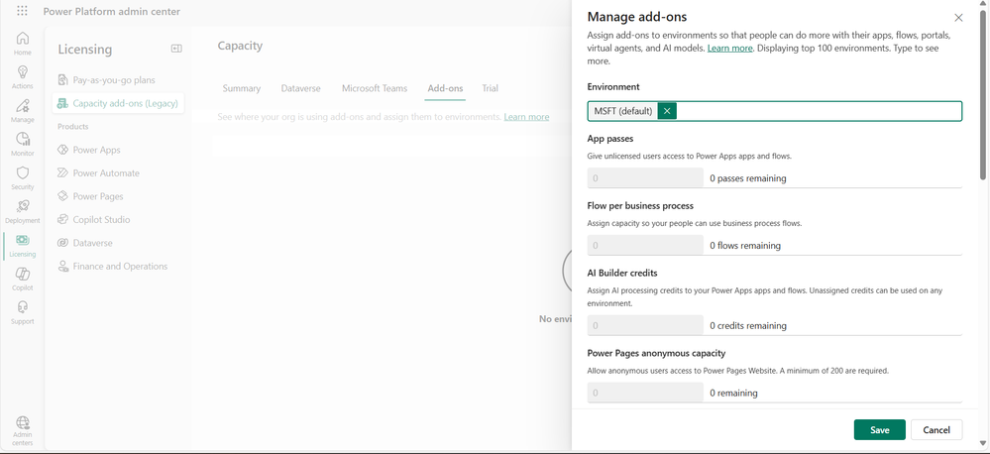
Task: Open Security in left rail
Action: tap(23, 177)
